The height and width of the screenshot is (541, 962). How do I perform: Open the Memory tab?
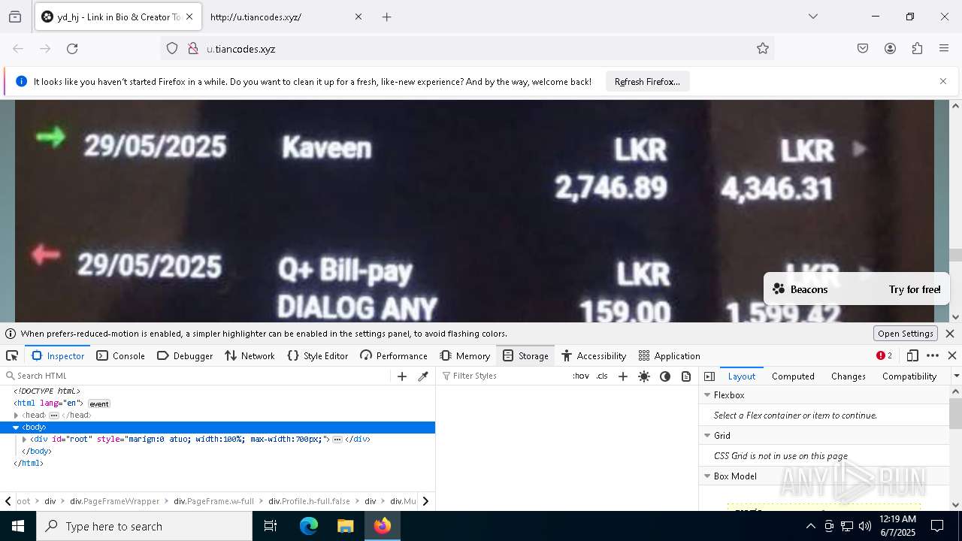coord(465,355)
